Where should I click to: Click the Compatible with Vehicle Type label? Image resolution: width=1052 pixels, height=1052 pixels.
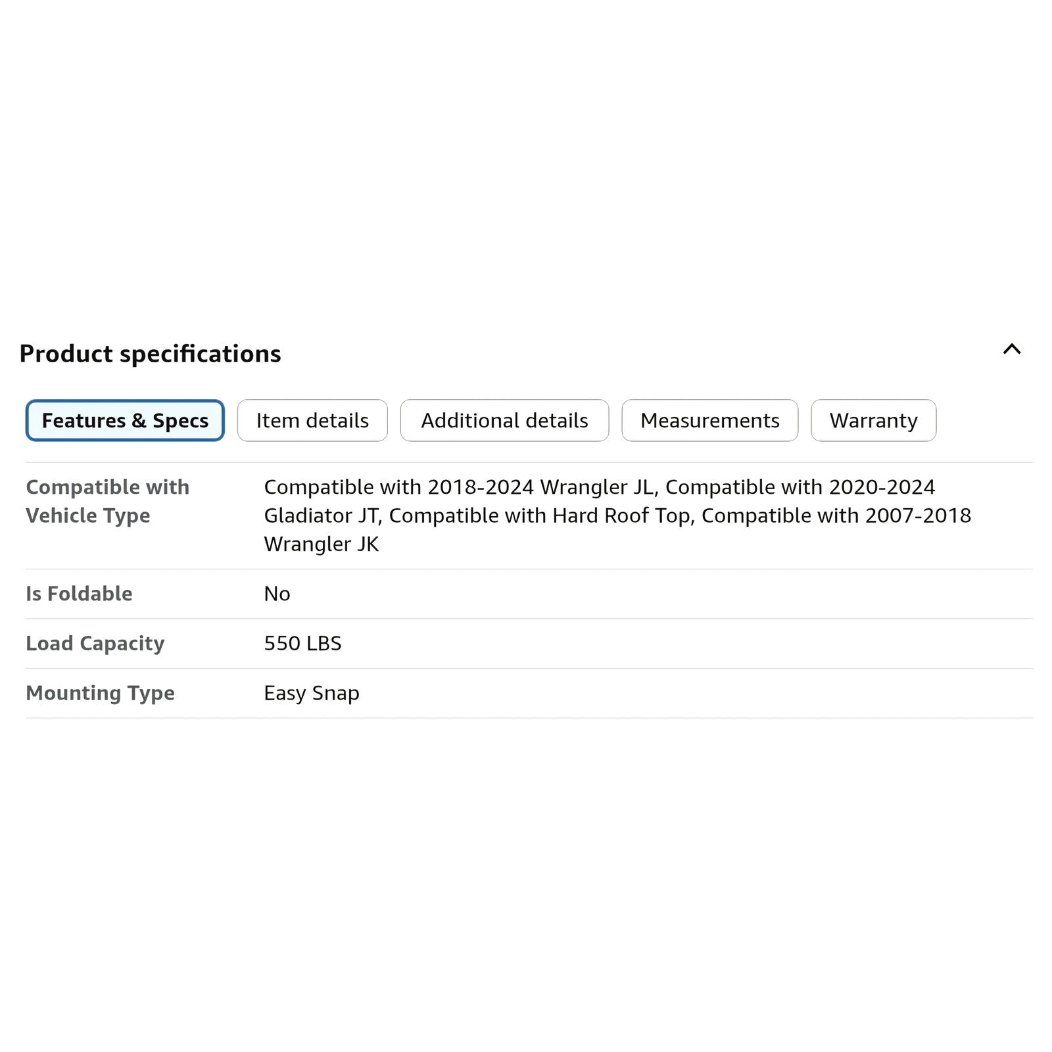(x=107, y=501)
